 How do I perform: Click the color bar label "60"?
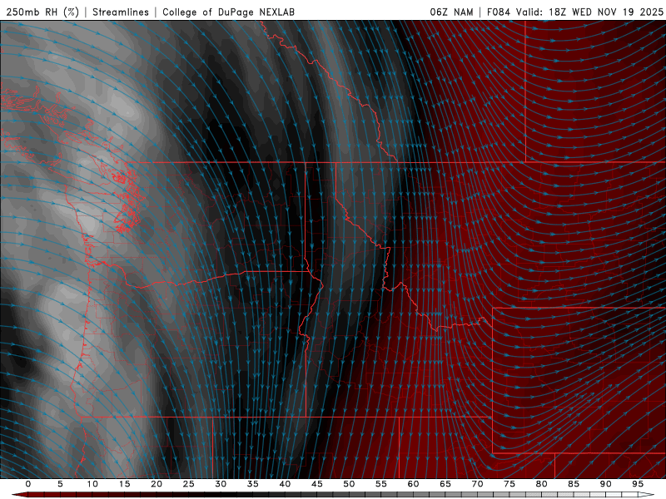tap(413, 484)
